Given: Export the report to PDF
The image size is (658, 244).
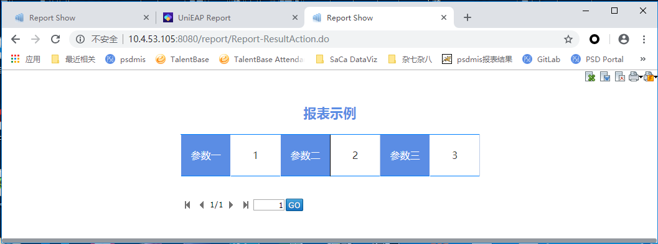Looking at the screenshot, I should tap(620, 76).
